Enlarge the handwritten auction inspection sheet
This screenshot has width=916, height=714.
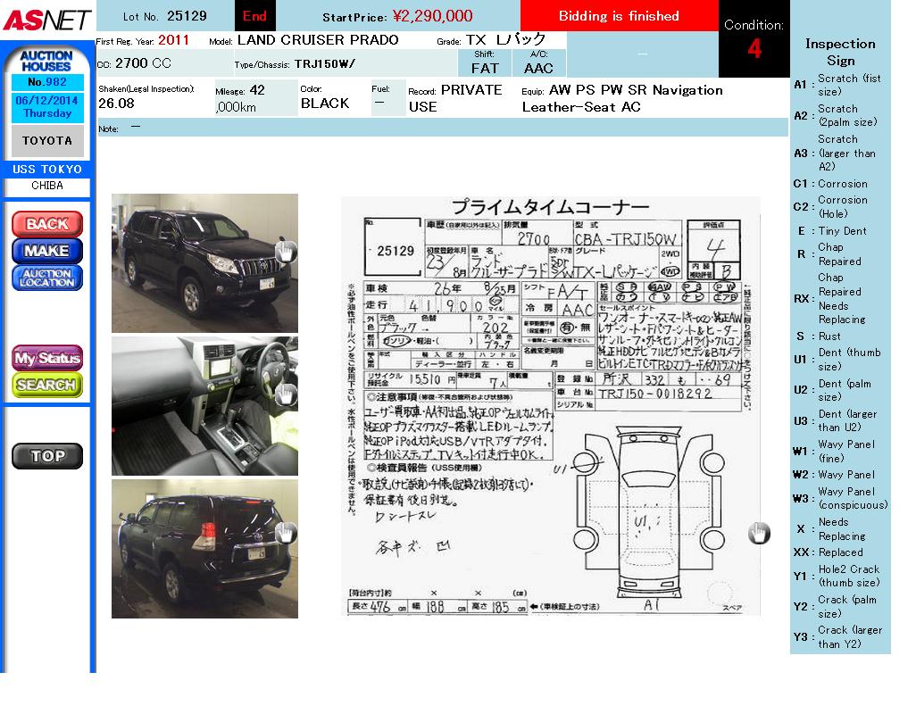550,406
